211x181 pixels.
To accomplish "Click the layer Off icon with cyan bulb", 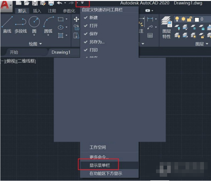I will [177, 27].
